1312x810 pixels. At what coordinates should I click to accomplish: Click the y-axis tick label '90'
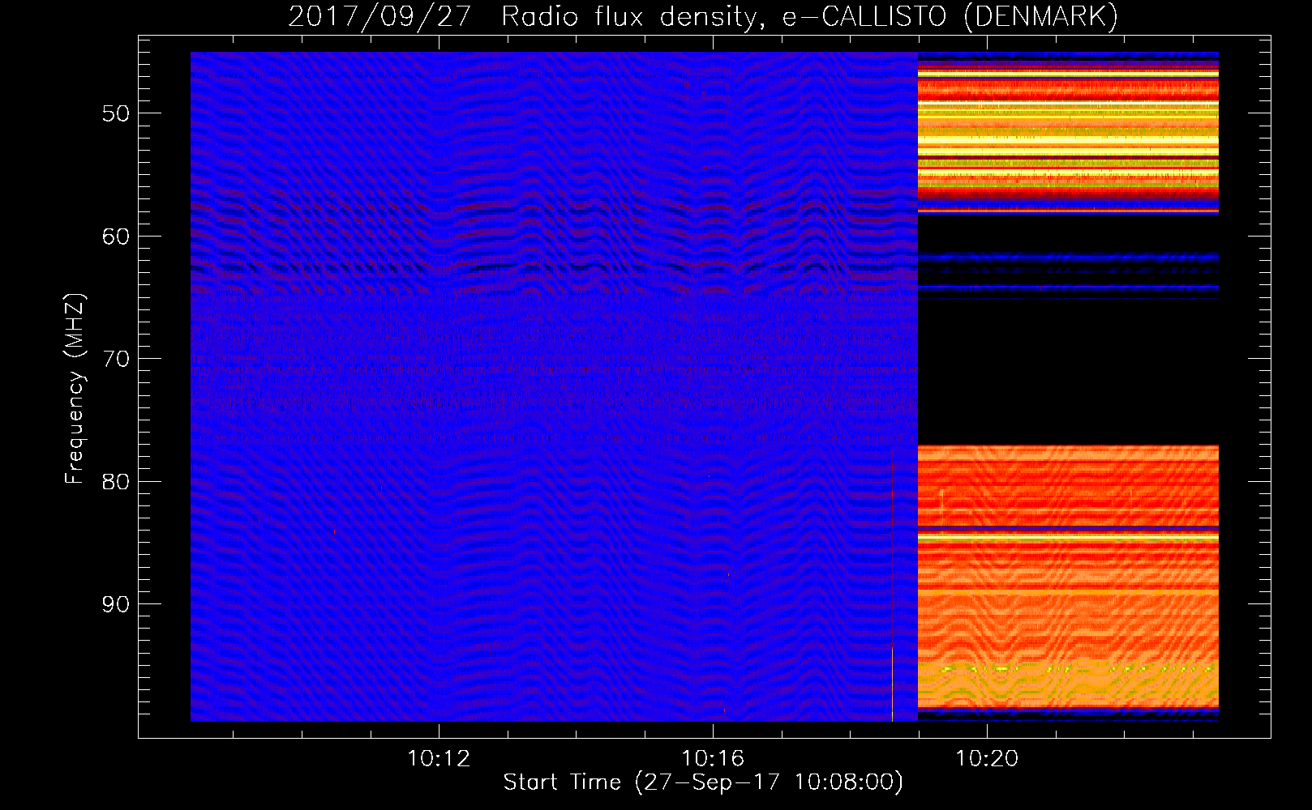[116, 605]
